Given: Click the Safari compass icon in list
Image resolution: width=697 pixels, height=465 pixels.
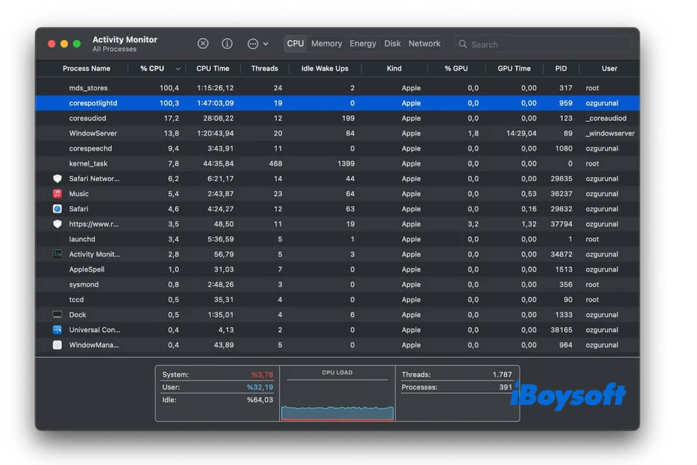Looking at the screenshot, I should click(x=57, y=209).
